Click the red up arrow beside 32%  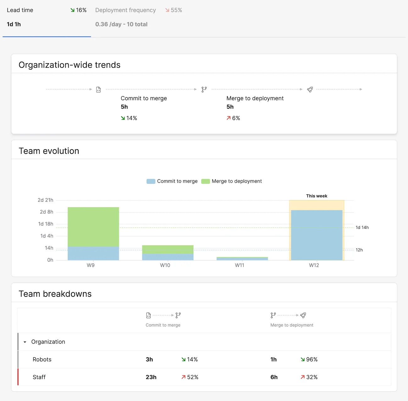(x=303, y=377)
